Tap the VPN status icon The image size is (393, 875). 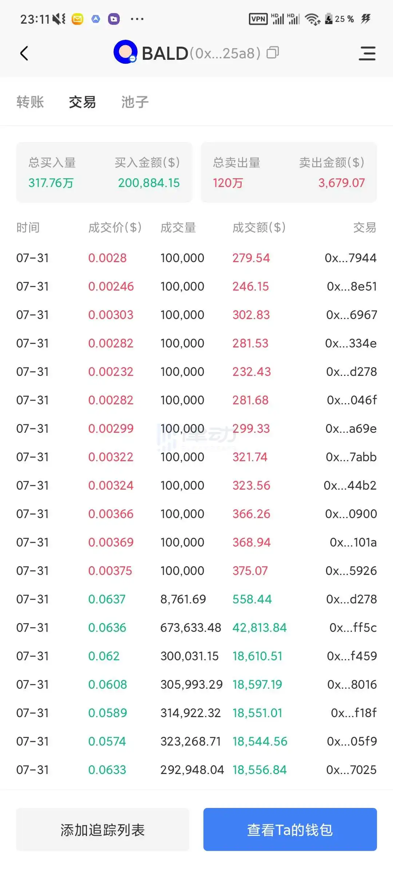coord(258,19)
